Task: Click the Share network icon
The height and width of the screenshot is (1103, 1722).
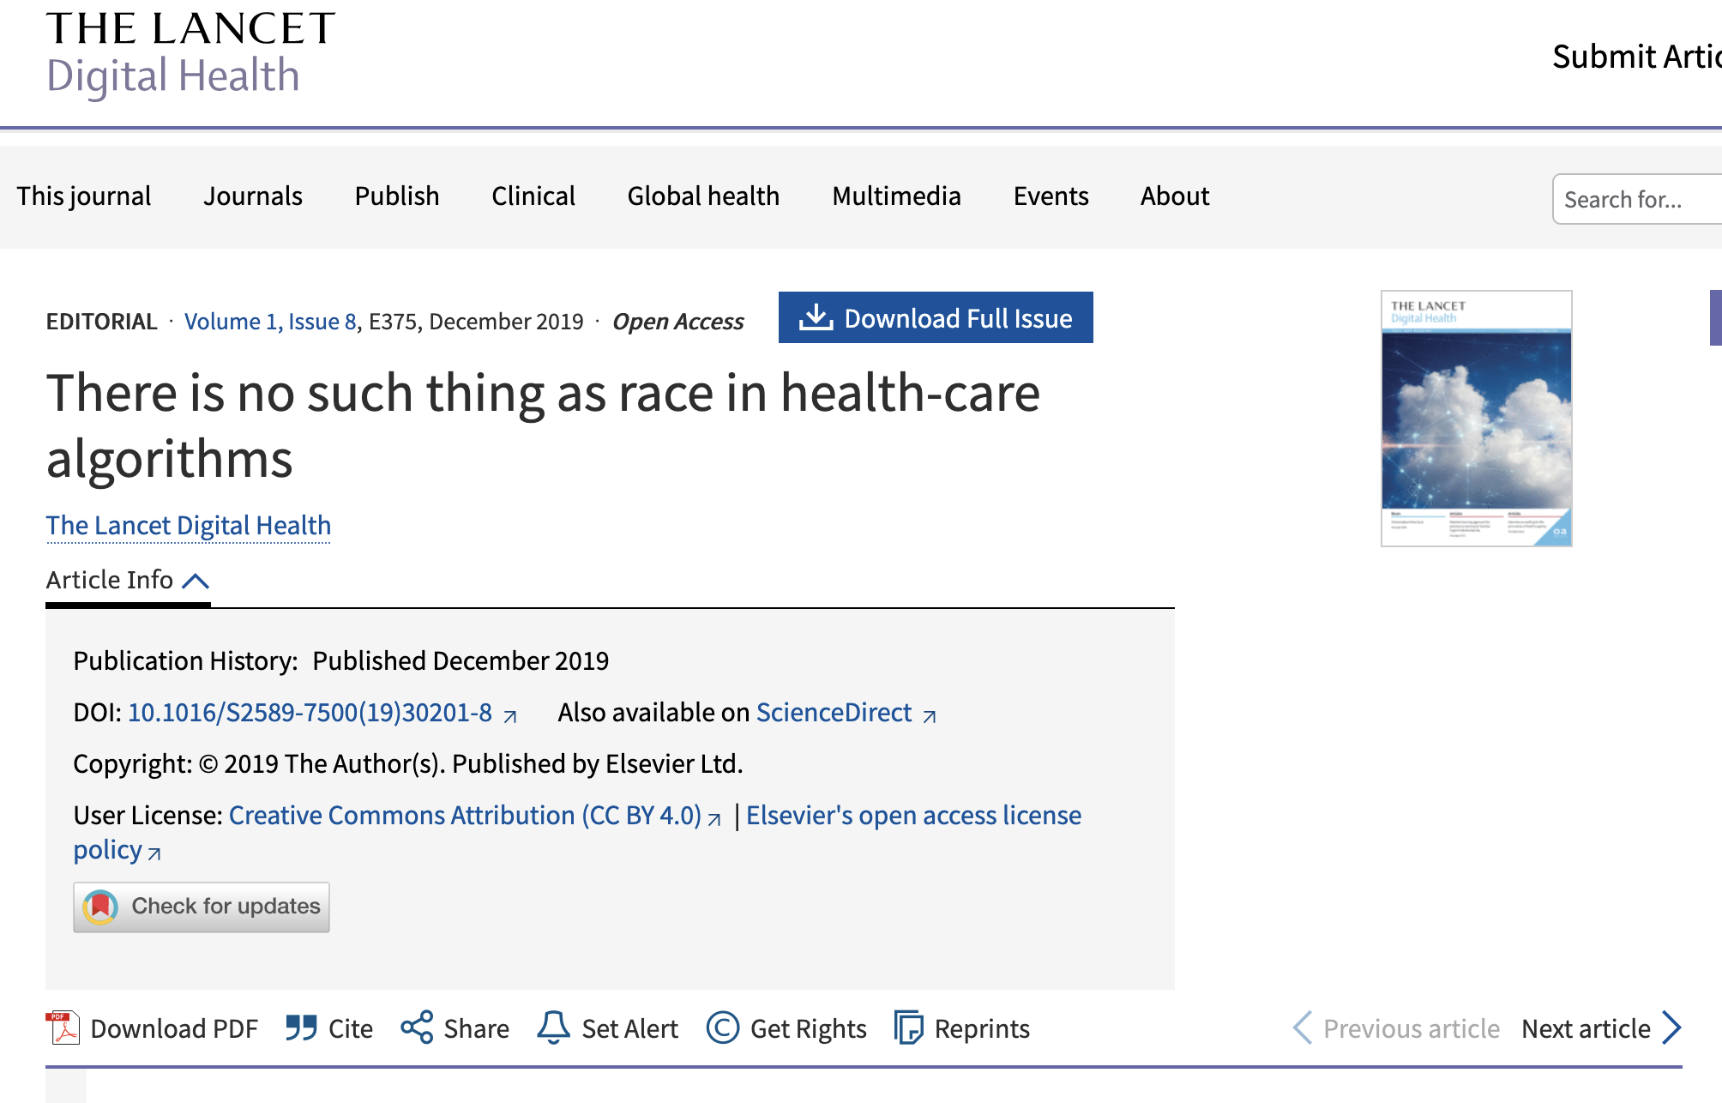Action: click(x=417, y=1028)
